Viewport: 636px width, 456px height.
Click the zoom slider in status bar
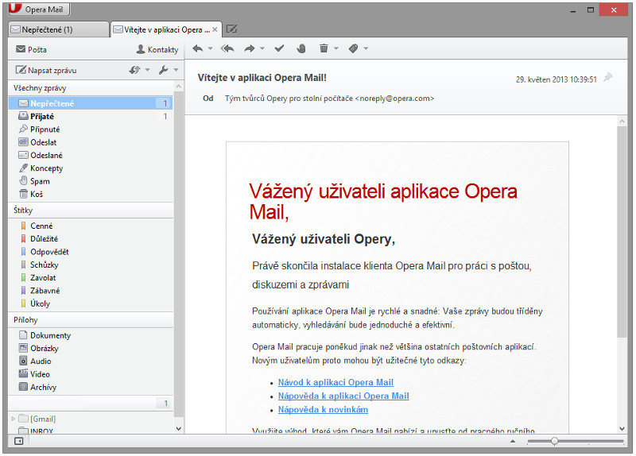[554, 440]
